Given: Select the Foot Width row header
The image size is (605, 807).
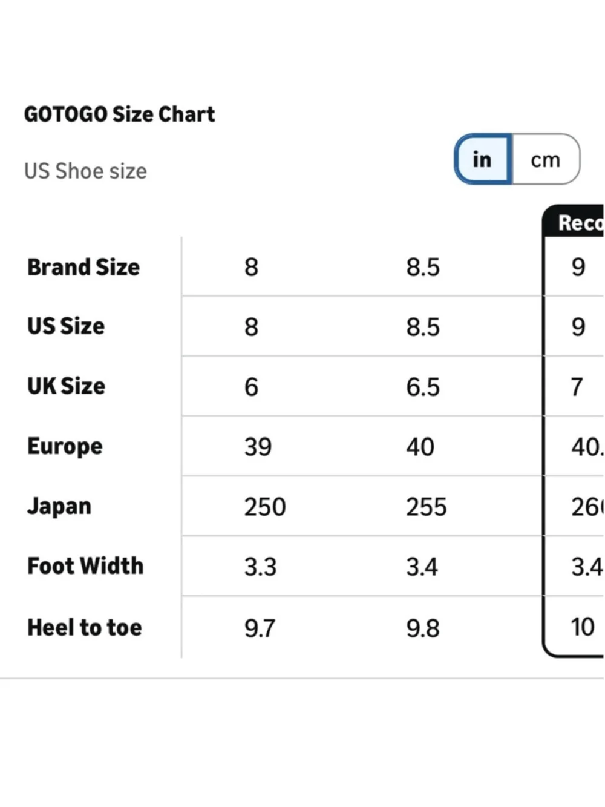Looking at the screenshot, I should click(85, 566).
